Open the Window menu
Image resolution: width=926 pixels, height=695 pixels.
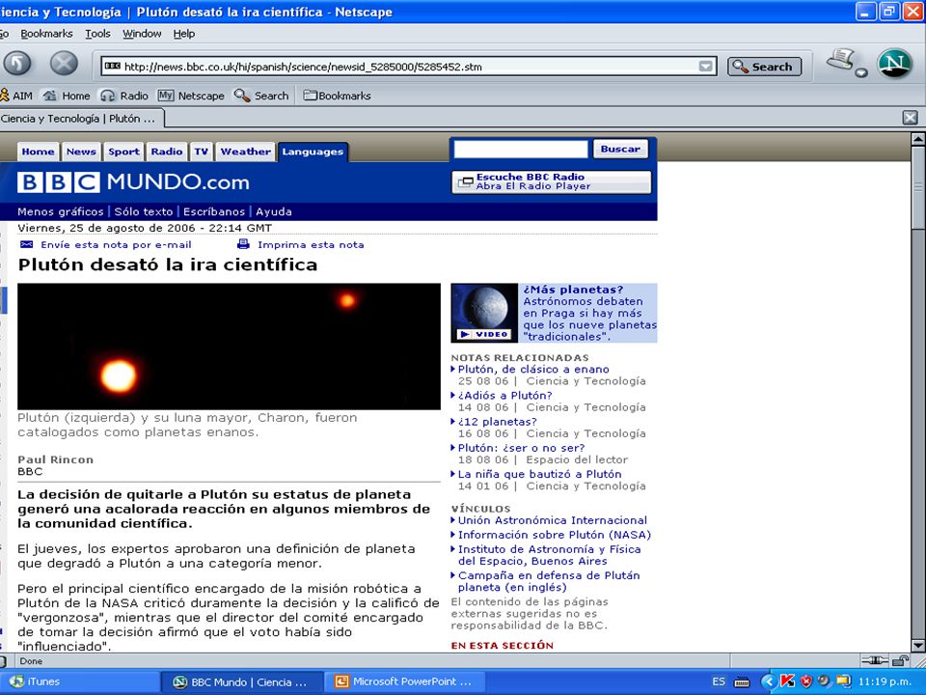[x=142, y=34]
